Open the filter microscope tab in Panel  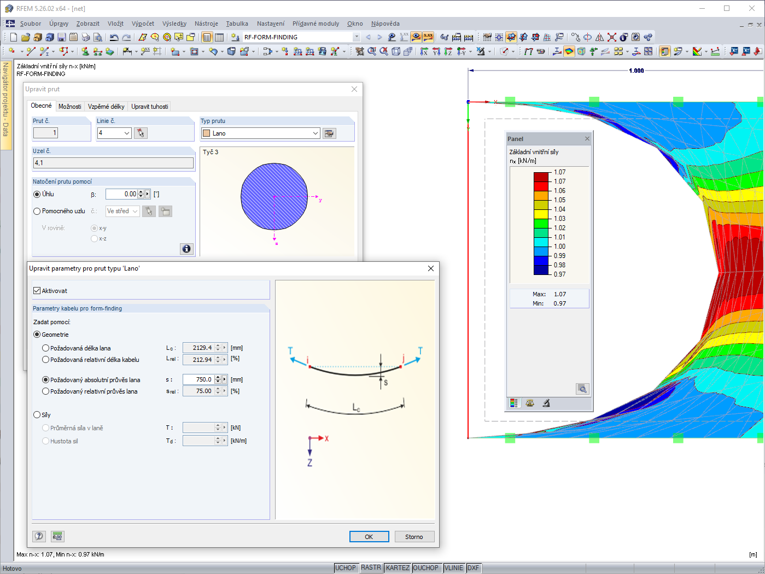546,403
